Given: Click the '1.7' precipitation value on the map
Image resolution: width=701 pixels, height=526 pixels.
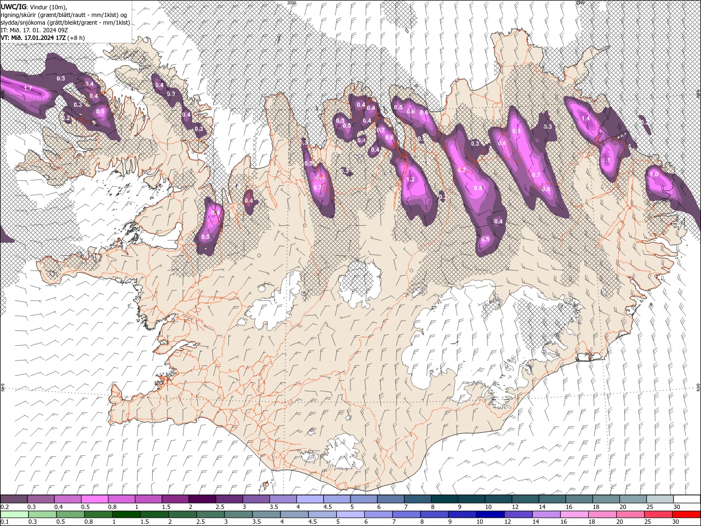Looking at the screenshot, I should [28, 88].
